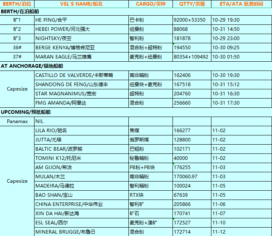The image size is (272, 236).
Task: Click the ETA/ATA 抵港时间 column header
Action: point(242,4)
